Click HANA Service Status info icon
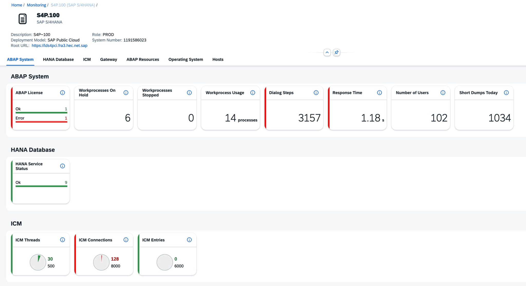The height and width of the screenshot is (286, 526). point(62,166)
